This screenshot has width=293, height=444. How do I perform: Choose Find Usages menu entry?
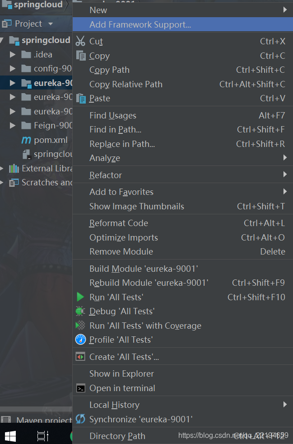point(183,116)
